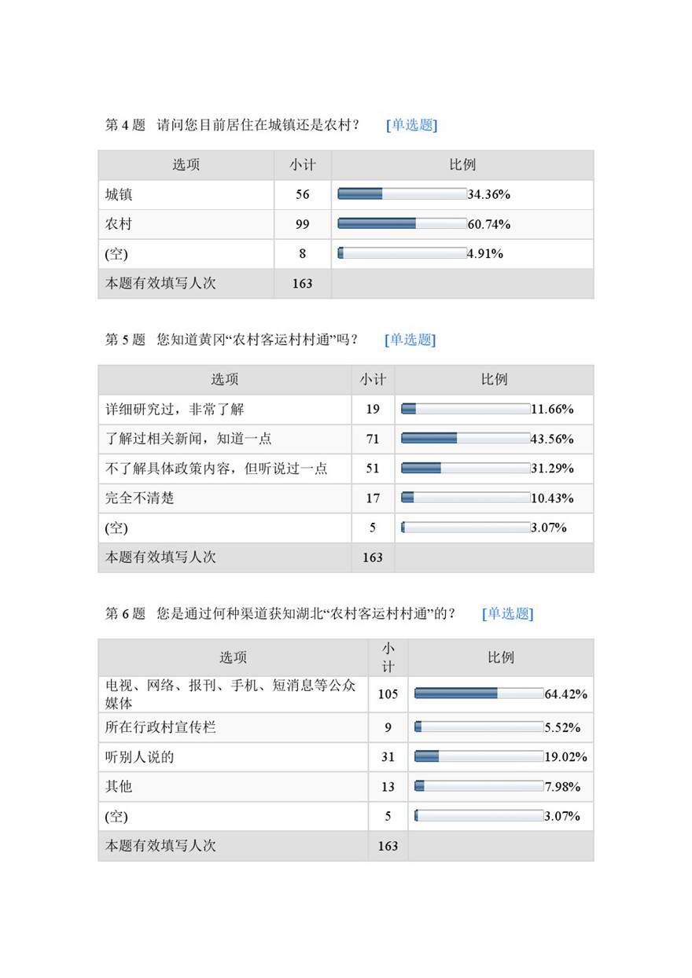The width and height of the screenshot is (692, 978).
Task: Click the [单选题] link beside question 5
Action: pyautogui.click(x=410, y=340)
